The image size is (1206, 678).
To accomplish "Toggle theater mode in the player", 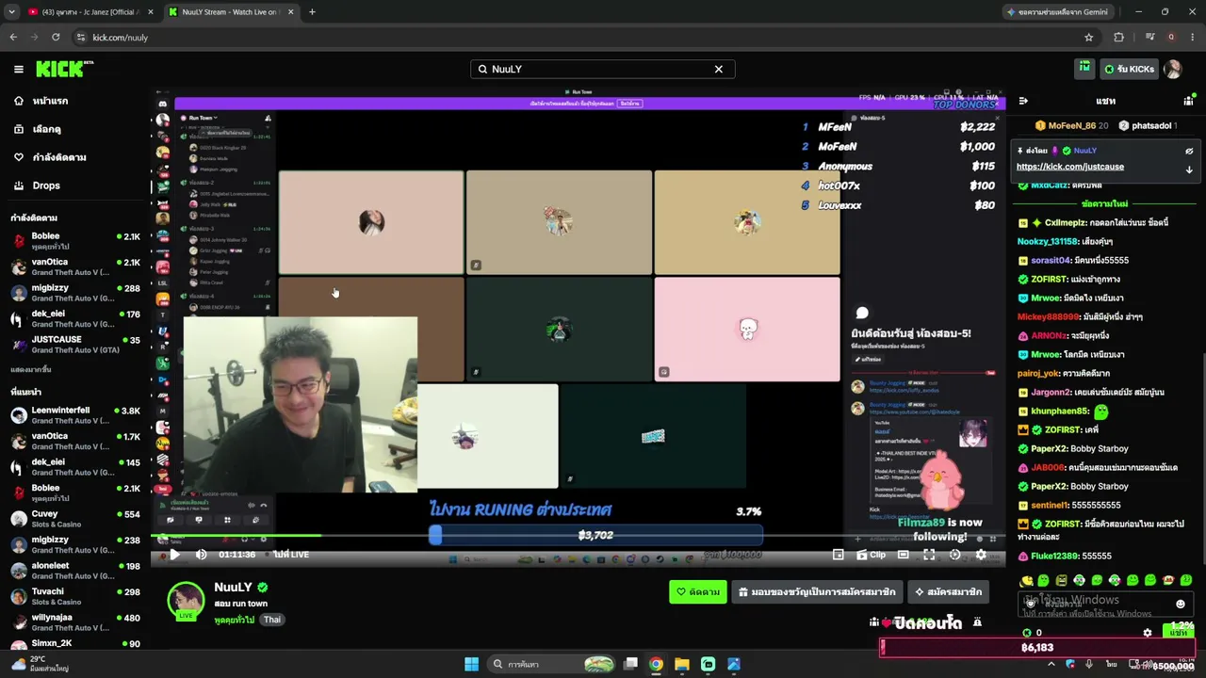I will 904,555.
